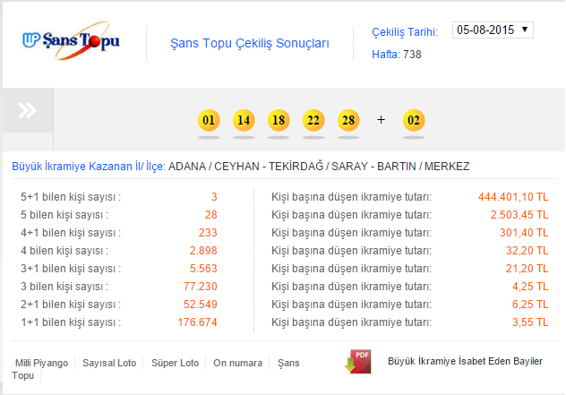Viewport: 566px width, 395px height.
Task: Click the Şans Topu logo
Action: [71, 40]
